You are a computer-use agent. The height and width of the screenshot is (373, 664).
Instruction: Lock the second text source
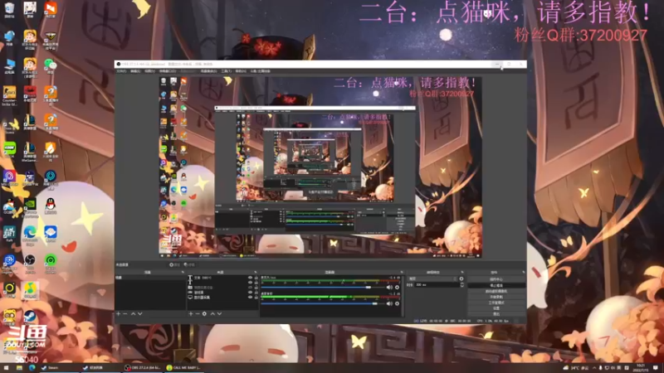pyautogui.click(x=256, y=283)
